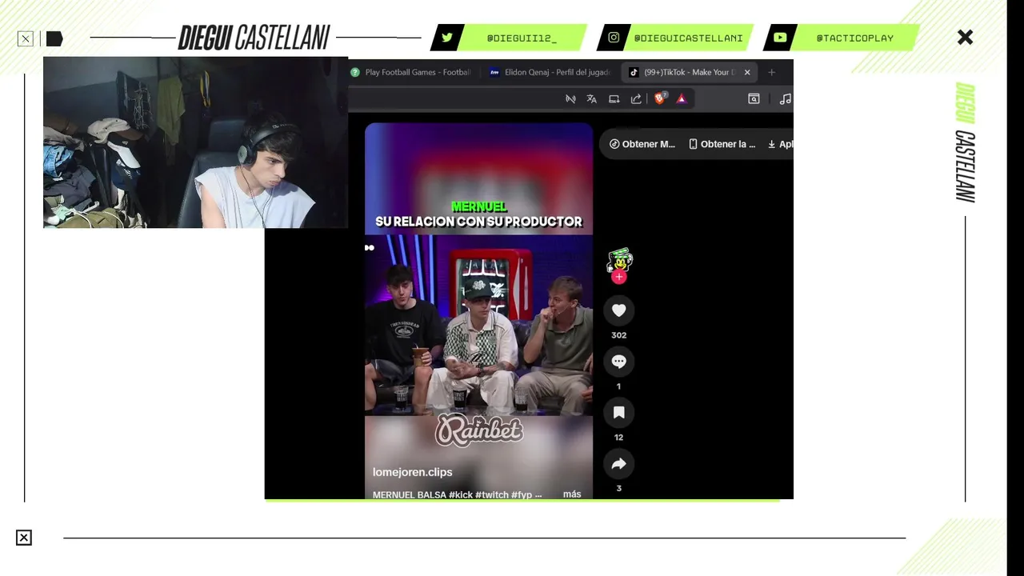Switch to Play Football Games tab
The height and width of the screenshot is (576, 1024).
tap(411, 72)
